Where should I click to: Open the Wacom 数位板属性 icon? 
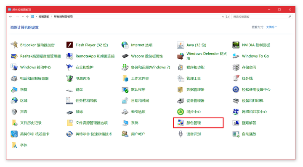click(x=125, y=56)
